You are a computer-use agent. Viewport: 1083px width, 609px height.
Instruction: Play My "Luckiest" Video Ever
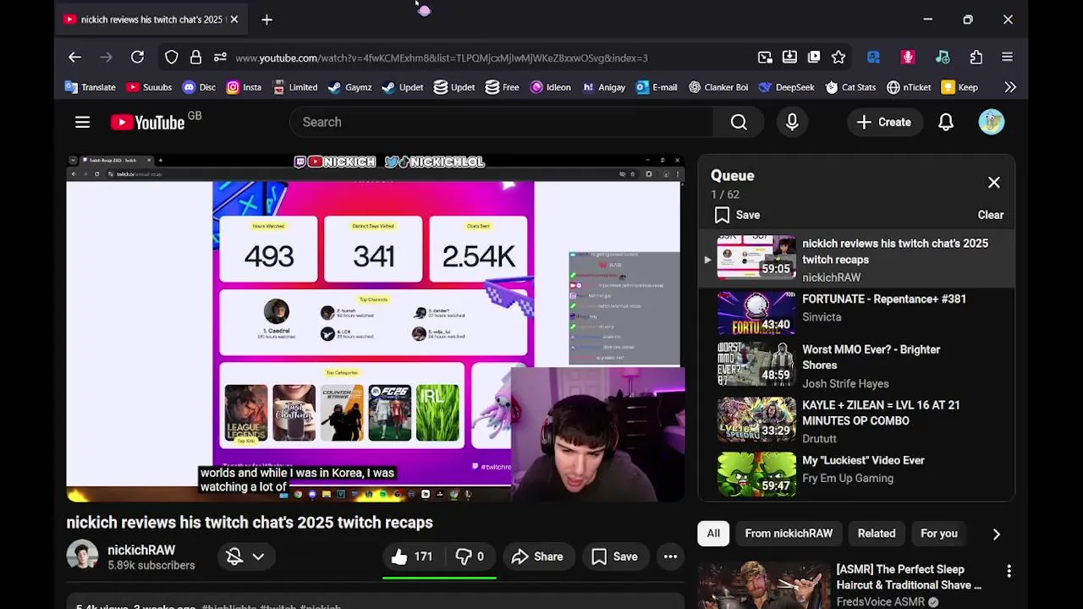[x=855, y=474]
